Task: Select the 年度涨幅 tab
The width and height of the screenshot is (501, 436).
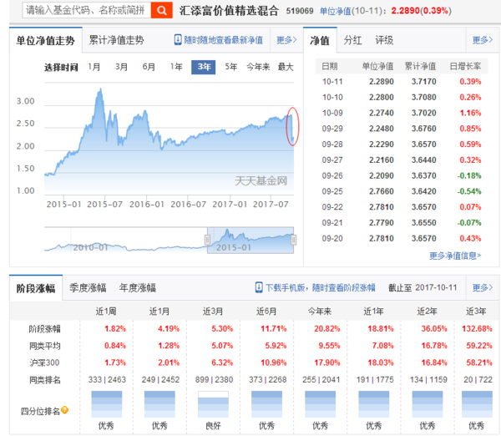Action: click(x=138, y=288)
